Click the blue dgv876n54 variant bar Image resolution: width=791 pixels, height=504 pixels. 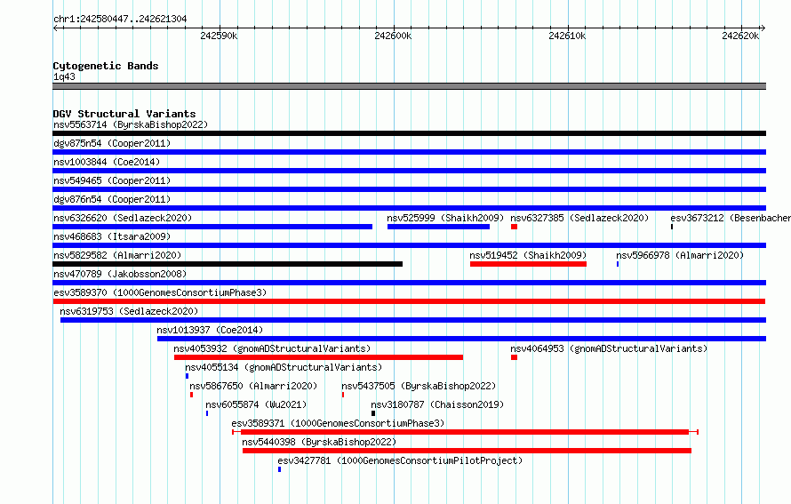pyautogui.click(x=409, y=208)
